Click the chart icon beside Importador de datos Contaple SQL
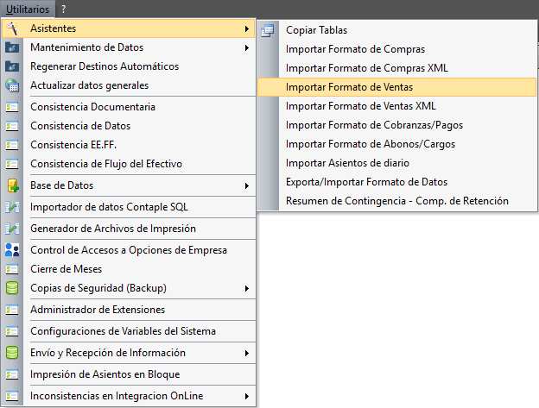The width and height of the screenshot is (539, 408). tap(12, 207)
